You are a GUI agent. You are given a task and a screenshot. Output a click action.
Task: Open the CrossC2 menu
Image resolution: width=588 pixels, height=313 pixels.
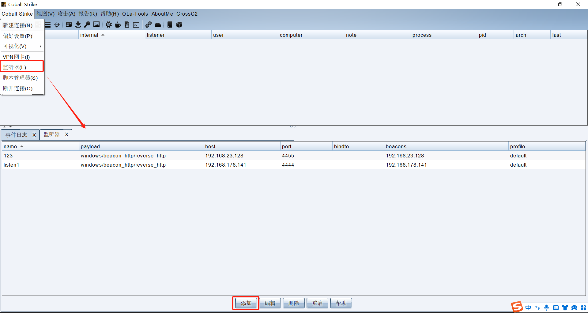tap(187, 14)
